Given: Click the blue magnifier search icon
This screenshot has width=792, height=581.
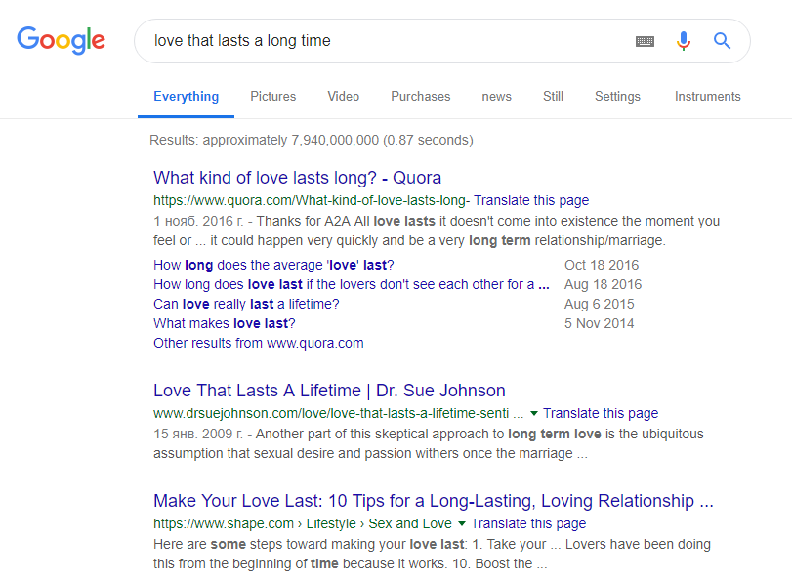Looking at the screenshot, I should pos(722,40).
